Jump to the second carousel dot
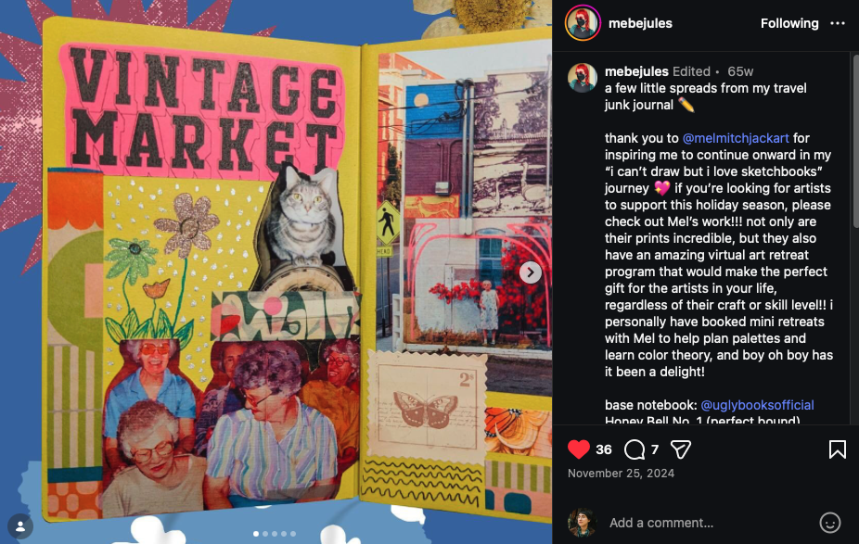 pos(265,534)
